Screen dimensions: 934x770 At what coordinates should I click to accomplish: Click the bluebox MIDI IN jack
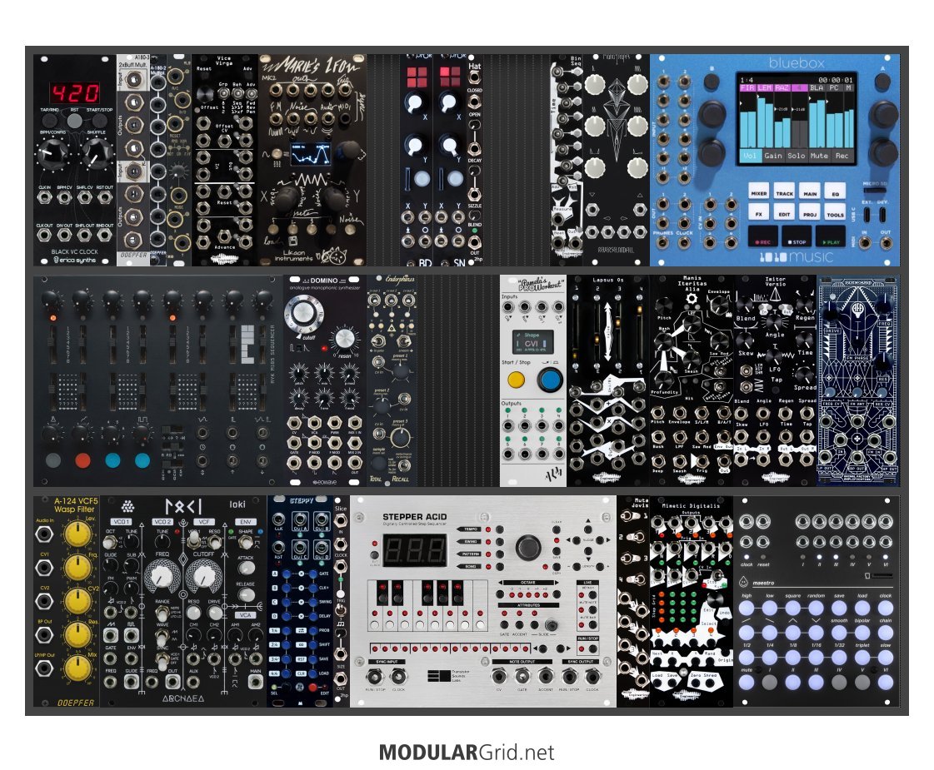(x=864, y=243)
